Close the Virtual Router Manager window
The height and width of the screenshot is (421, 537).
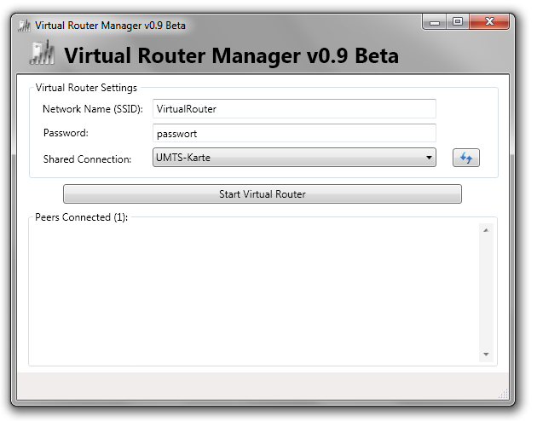489,22
